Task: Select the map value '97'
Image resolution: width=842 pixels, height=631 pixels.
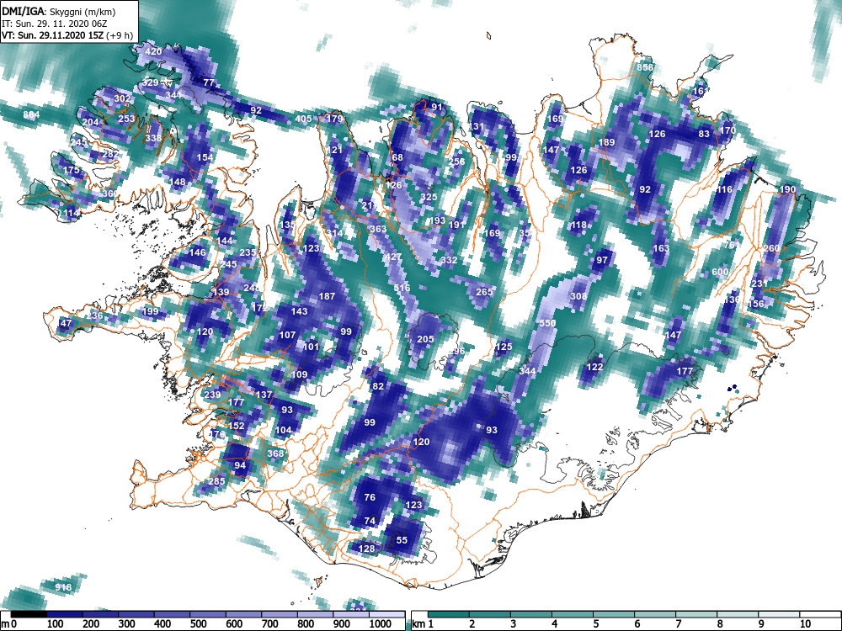Action: pyautogui.click(x=602, y=260)
